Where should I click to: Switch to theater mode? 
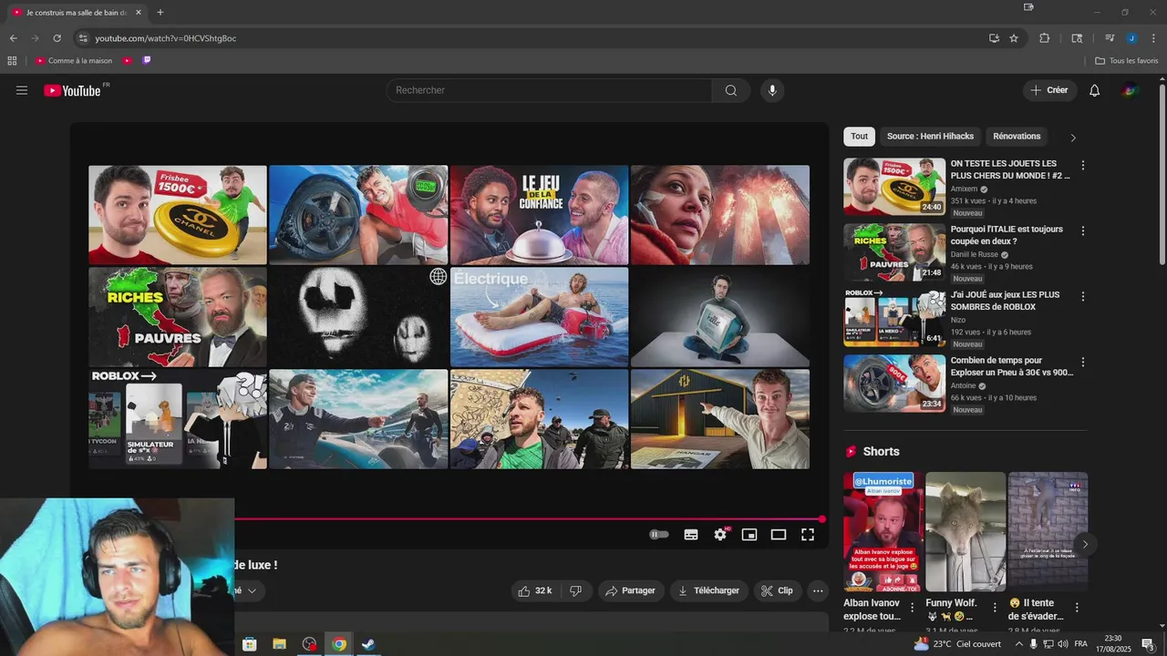[779, 535]
